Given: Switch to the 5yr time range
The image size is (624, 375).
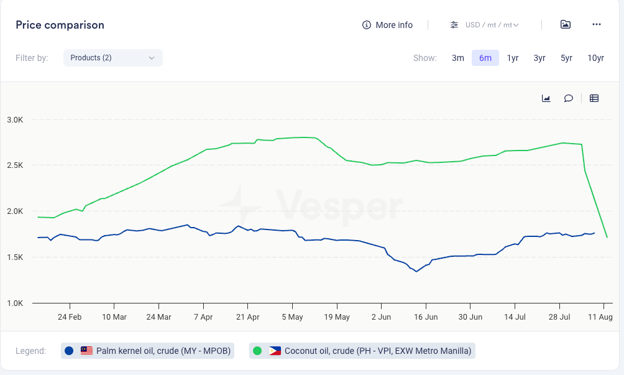Looking at the screenshot, I should point(566,58).
